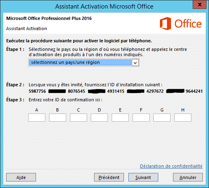Screen dimensions: 209x188
Task: Open the Déclaration de confidentialité link
Action: (x=171, y=166)
